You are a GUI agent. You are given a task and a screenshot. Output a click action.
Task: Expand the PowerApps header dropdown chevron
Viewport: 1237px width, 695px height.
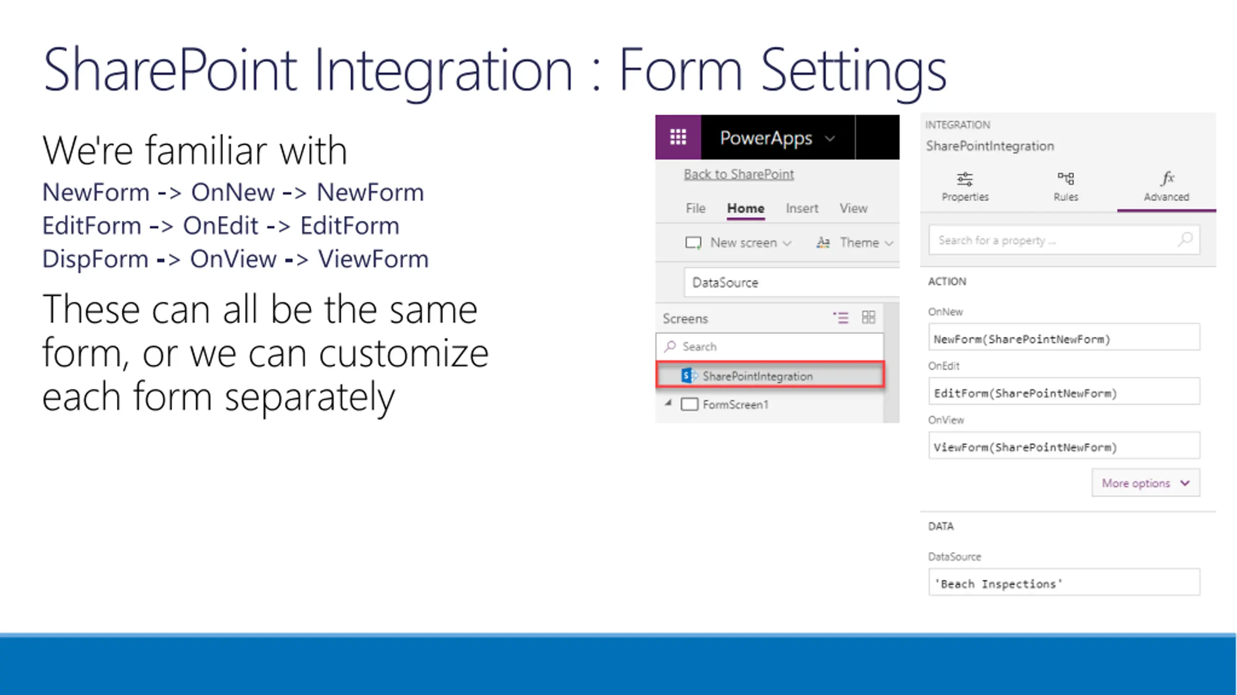click(830, 139)
